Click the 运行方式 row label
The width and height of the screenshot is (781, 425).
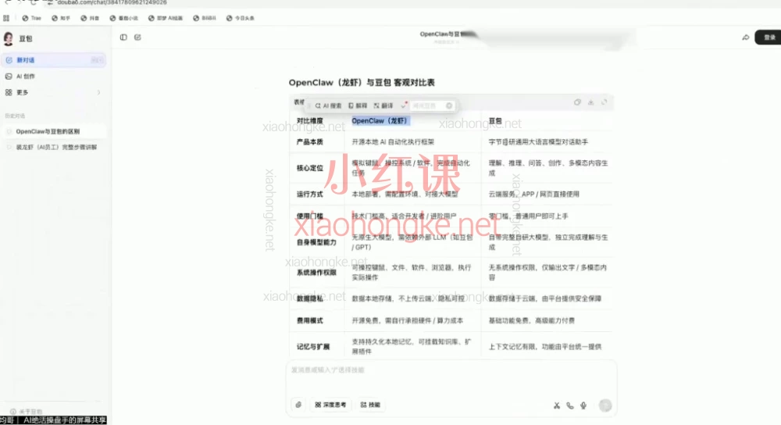pos(310,194)
